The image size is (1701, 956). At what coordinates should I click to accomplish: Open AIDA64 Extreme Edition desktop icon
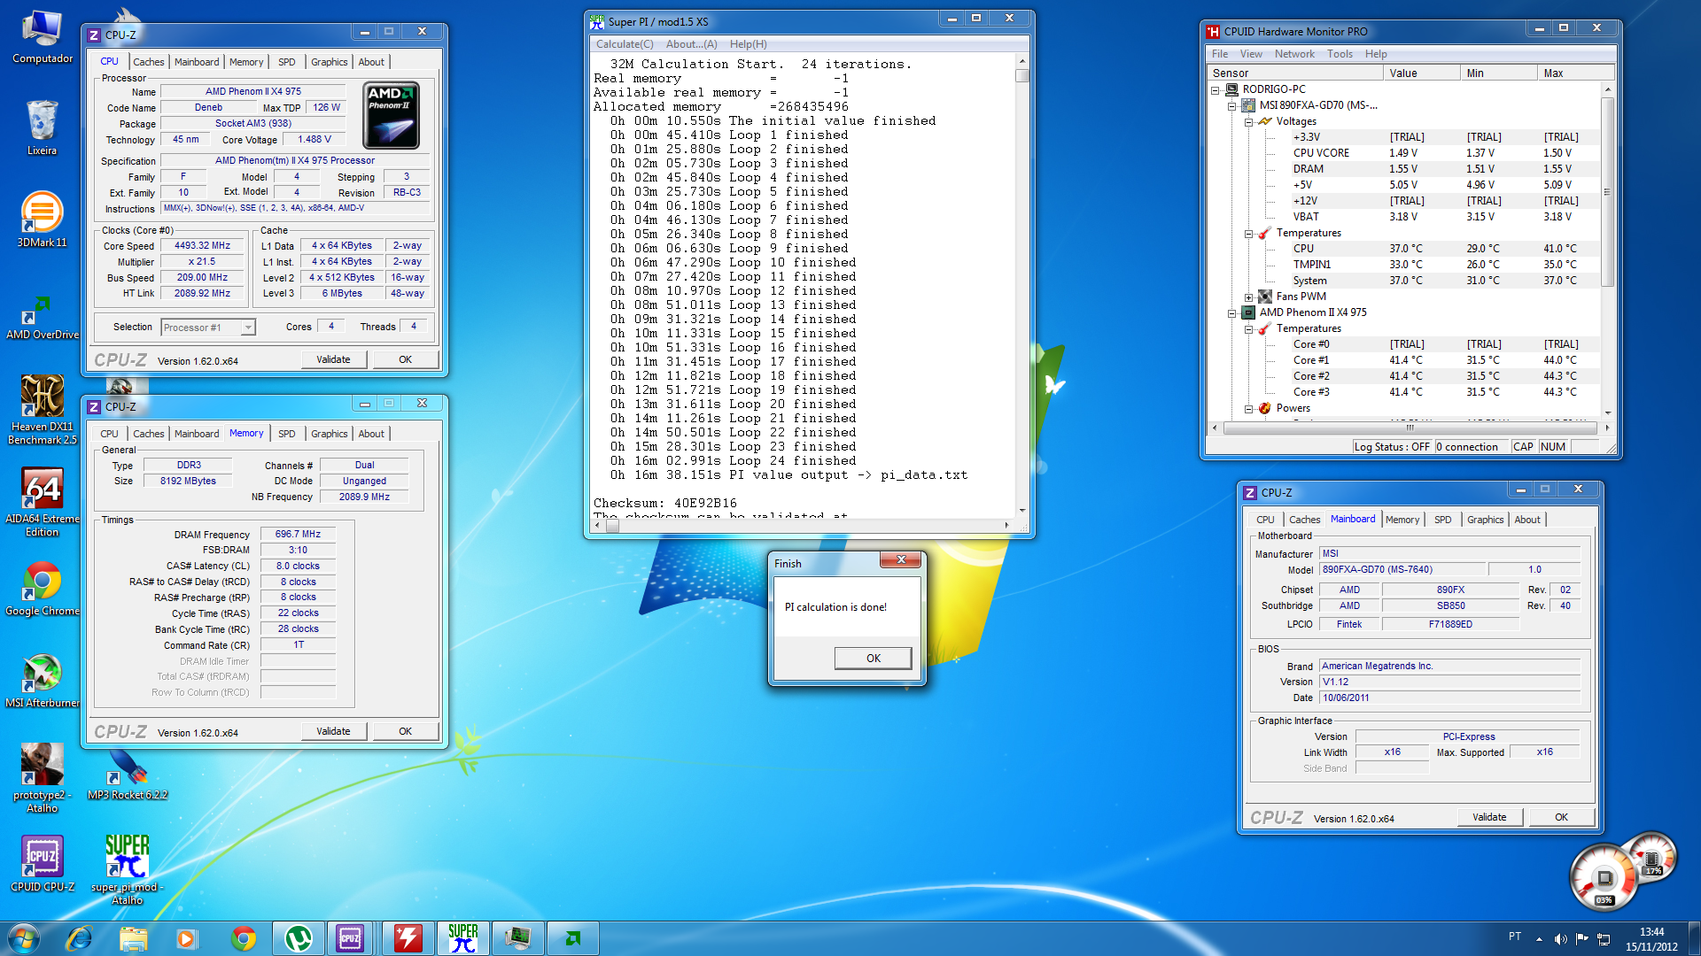tap(42, 501)
